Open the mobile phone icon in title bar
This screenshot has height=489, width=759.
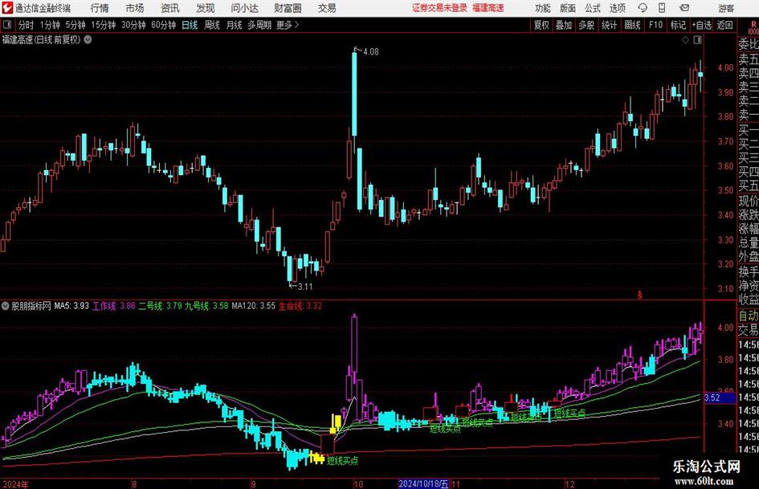click(662, 8)
